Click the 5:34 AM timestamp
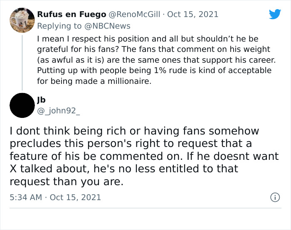 click(x=26, y=197)
